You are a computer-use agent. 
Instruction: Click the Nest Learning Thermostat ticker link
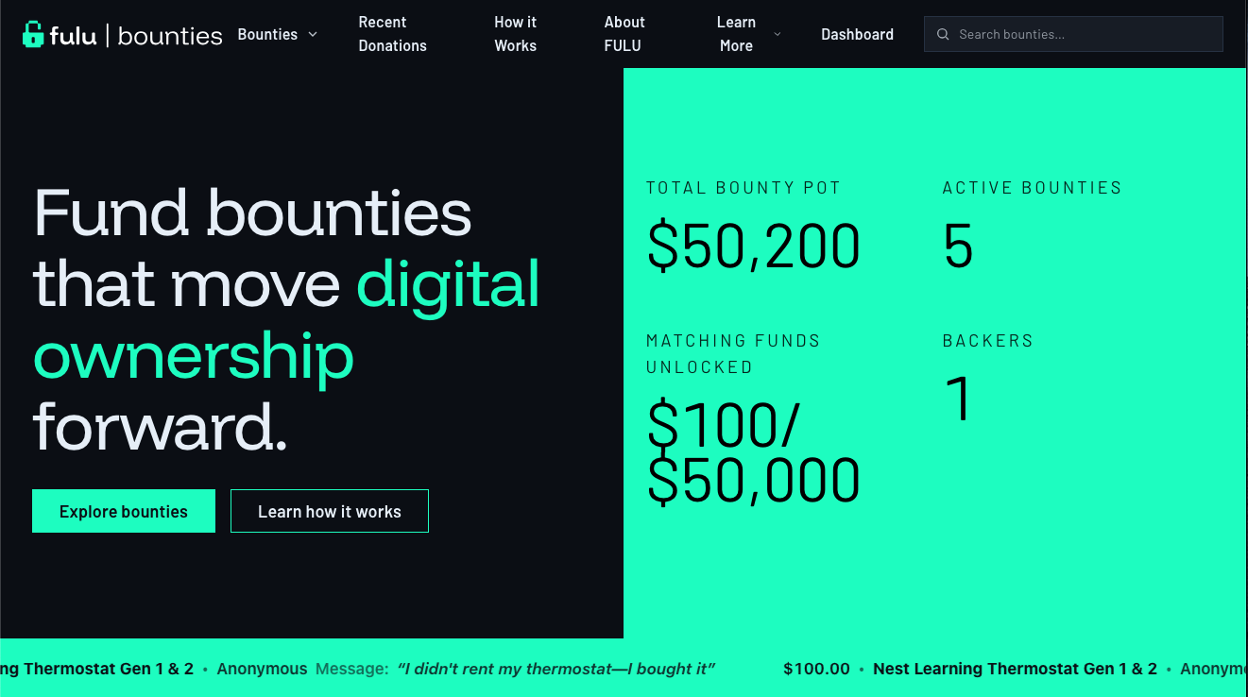point(1015,669)
